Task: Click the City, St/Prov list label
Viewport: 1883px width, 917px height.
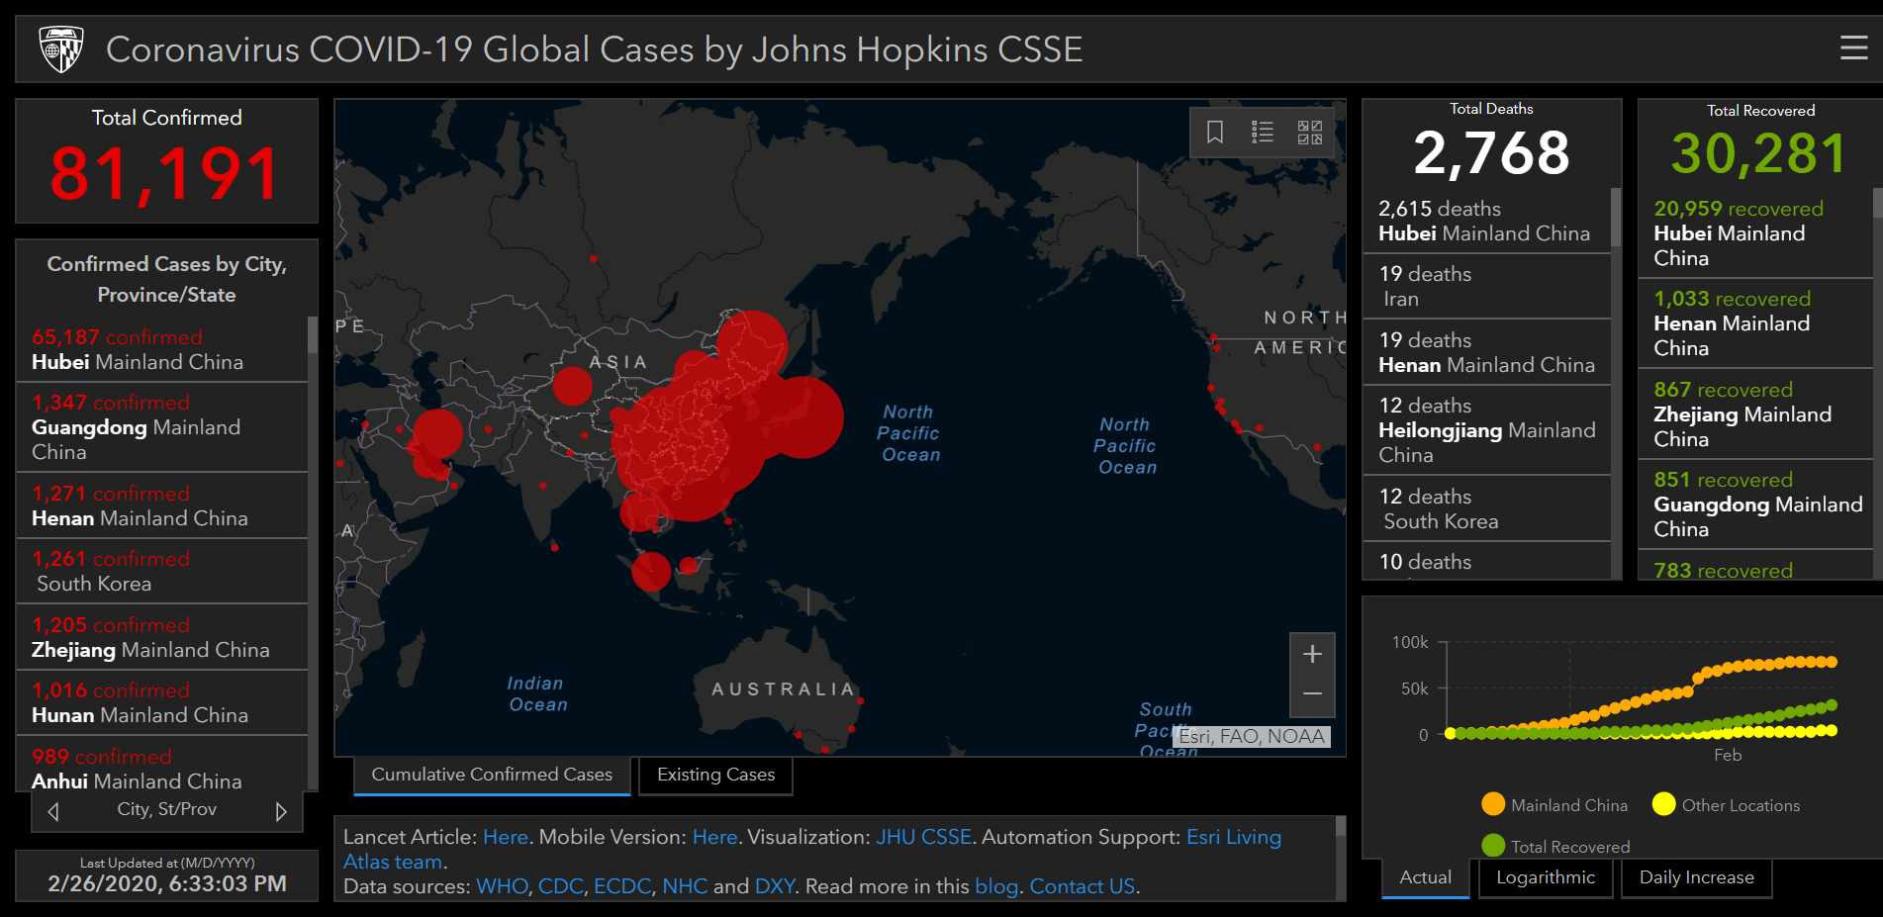Action: [x=166, y=809]
